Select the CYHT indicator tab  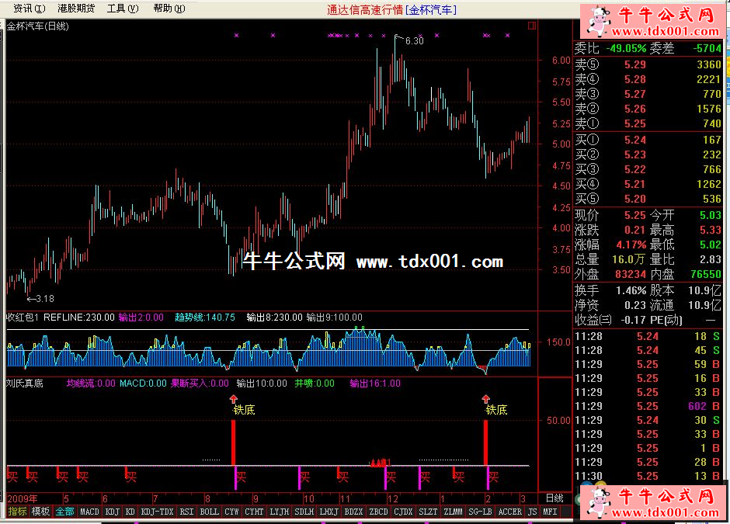(x=254, y=512)
